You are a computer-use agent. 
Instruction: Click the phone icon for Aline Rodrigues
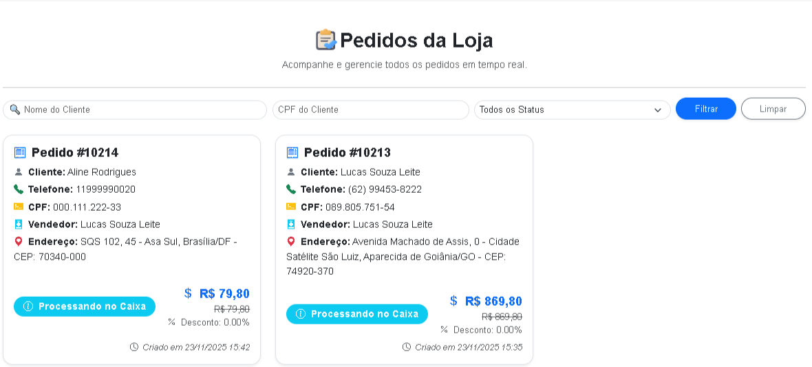point(19,189)
